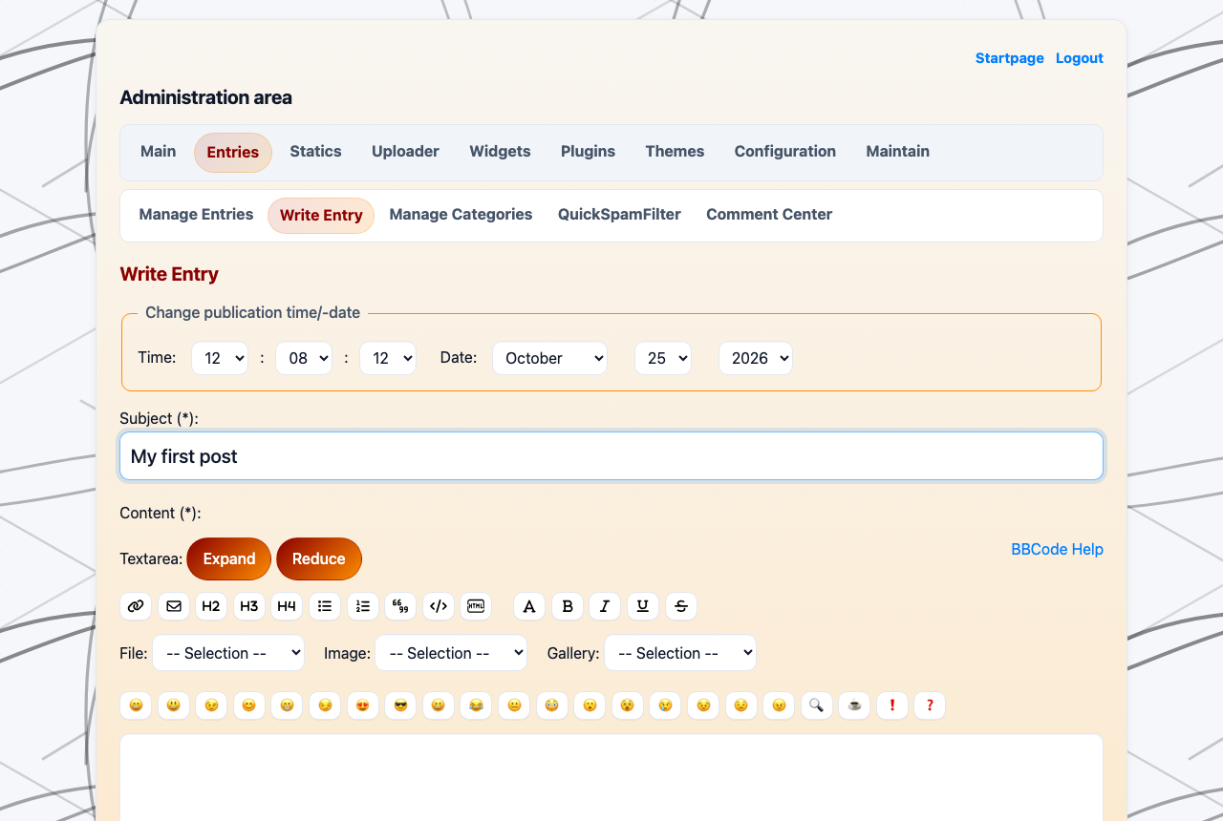
Task: Open the File selection dropdown
Action: pos(228,653)
